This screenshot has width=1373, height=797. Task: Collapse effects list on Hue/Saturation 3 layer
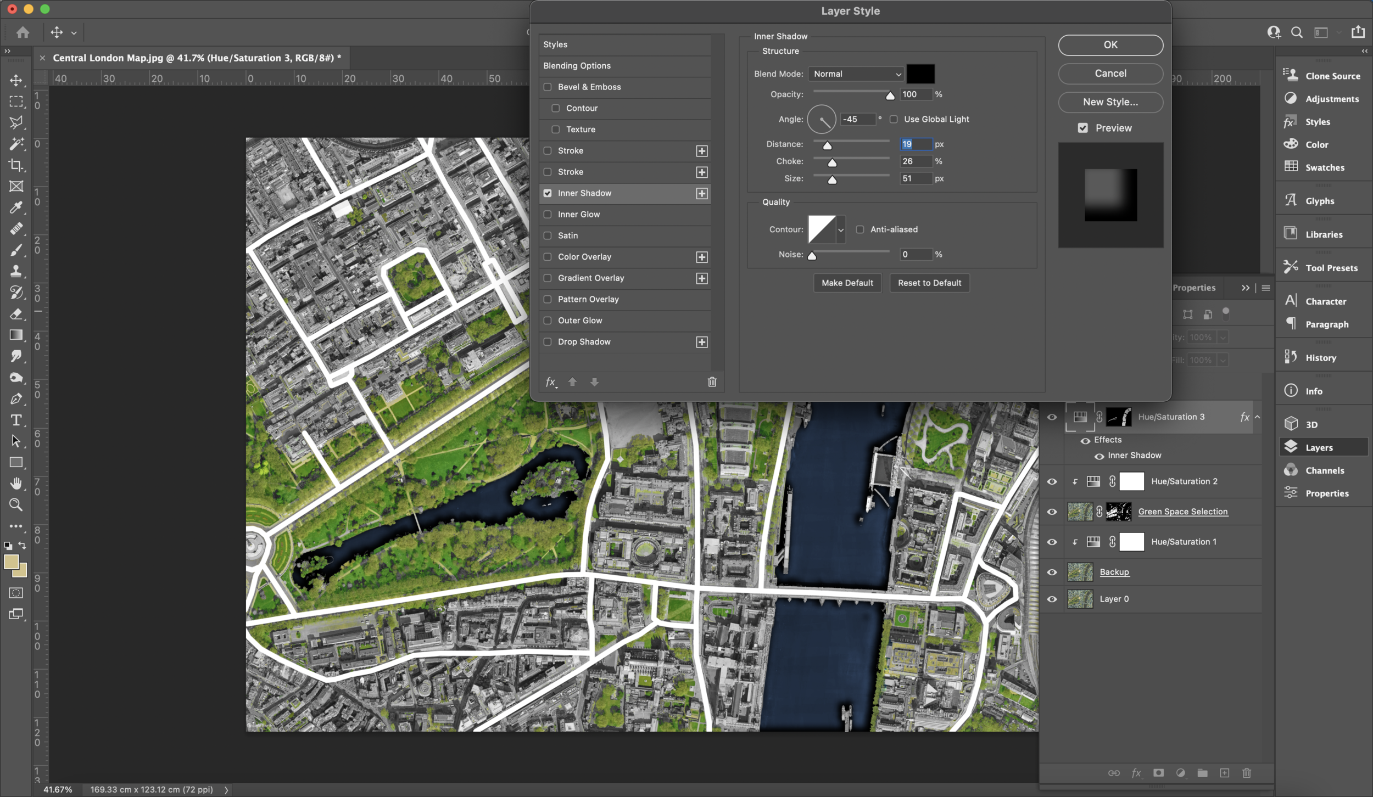point(1257,417)
